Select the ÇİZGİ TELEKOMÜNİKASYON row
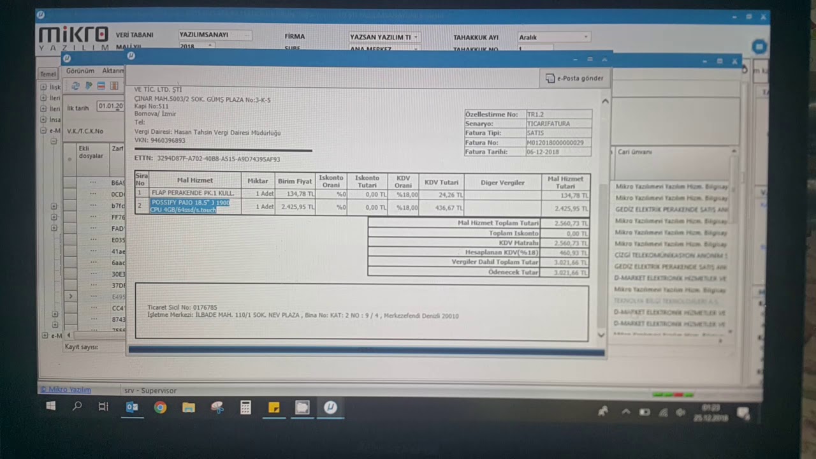The width and height of the screenshot is (816, 459). tap(671, 255)
